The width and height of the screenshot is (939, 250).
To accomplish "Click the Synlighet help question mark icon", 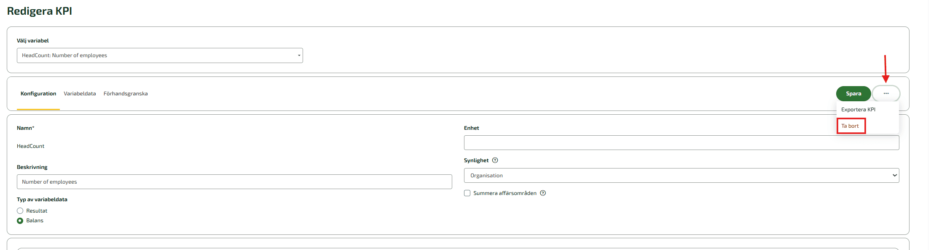I will [495, 160].
